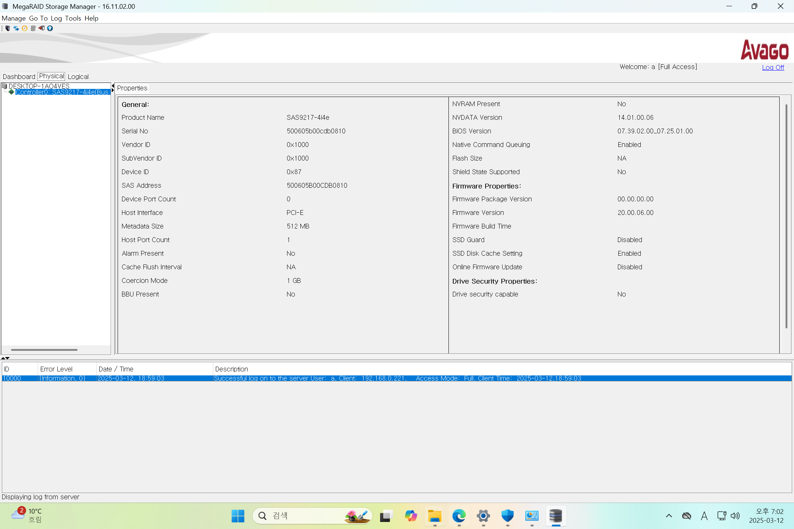This screenshot has width=794, height=529.
Task: Click the grey database stack toolbar icon
Action: pyautogui.click(x=33, y=28)
